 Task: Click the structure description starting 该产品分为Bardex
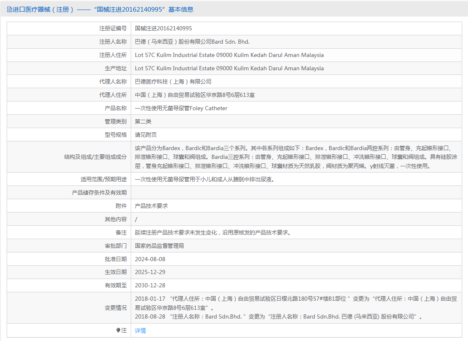pos(296,157)
